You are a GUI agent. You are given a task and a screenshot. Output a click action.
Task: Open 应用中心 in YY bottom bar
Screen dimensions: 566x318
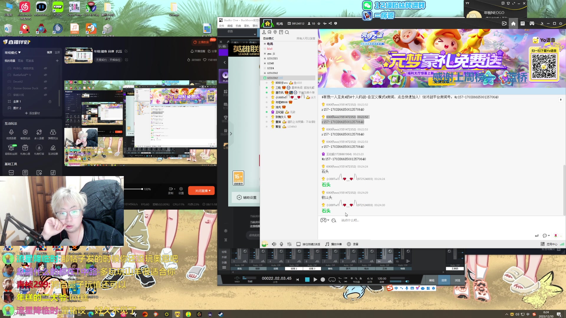[x=549, y=244]
